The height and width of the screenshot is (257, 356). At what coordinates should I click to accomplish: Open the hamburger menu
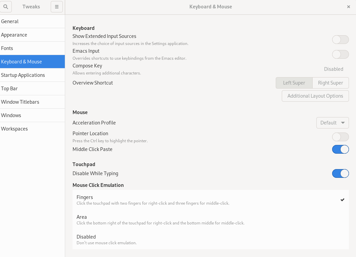[x=56, y=7]
